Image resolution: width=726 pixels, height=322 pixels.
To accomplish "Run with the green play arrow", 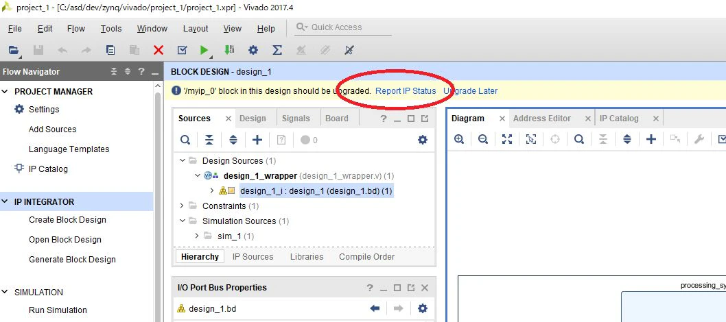I will [x=204, y=50].
